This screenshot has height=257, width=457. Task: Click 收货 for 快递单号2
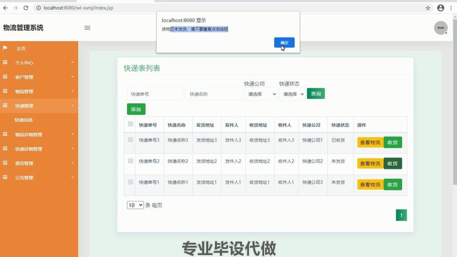[x=393, y=163]
